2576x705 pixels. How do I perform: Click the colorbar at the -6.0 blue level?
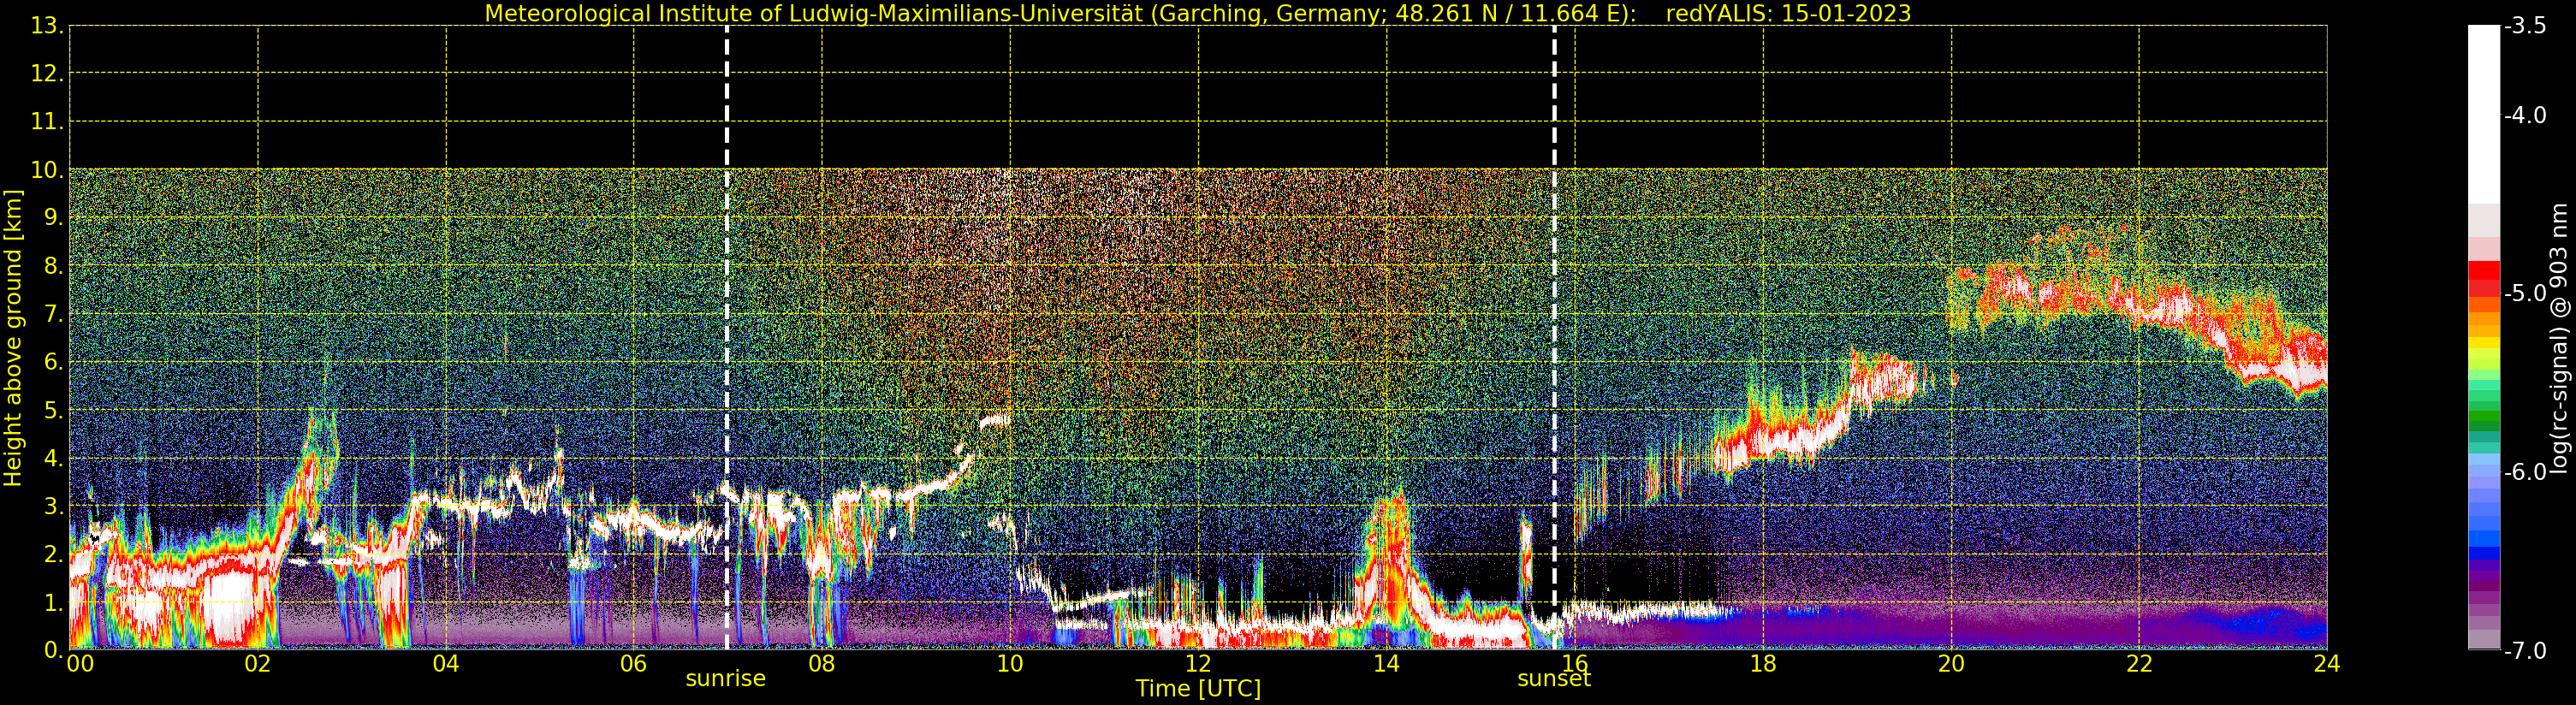pyautogui.click(x=2484, y=472)
